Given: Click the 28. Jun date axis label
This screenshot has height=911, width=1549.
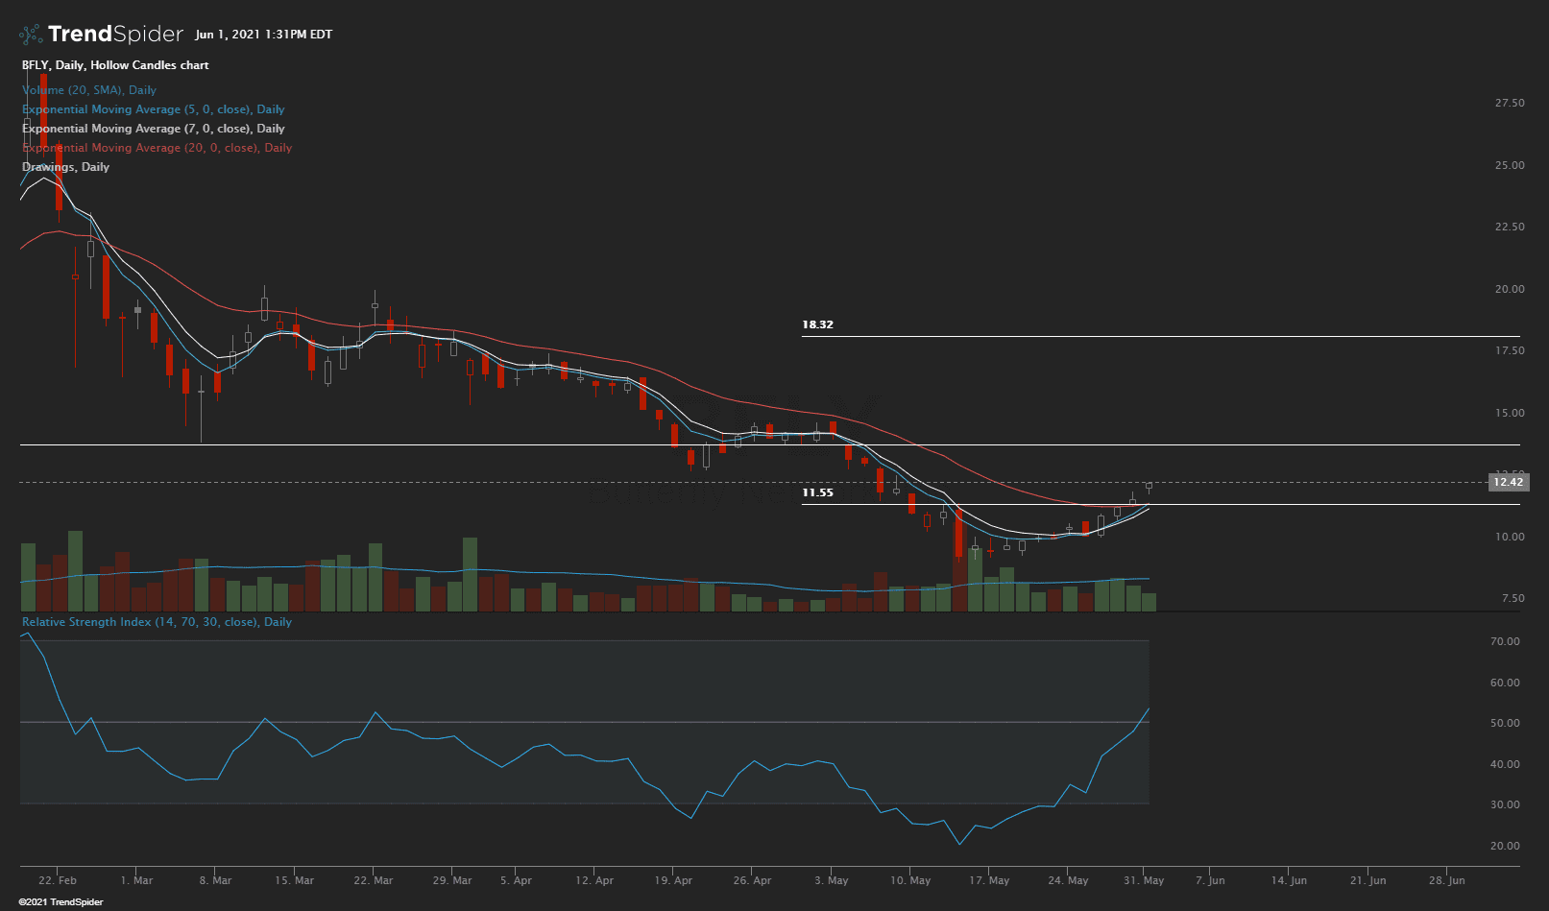Looking at the screenshot, I should click(x=1446, y=880).
